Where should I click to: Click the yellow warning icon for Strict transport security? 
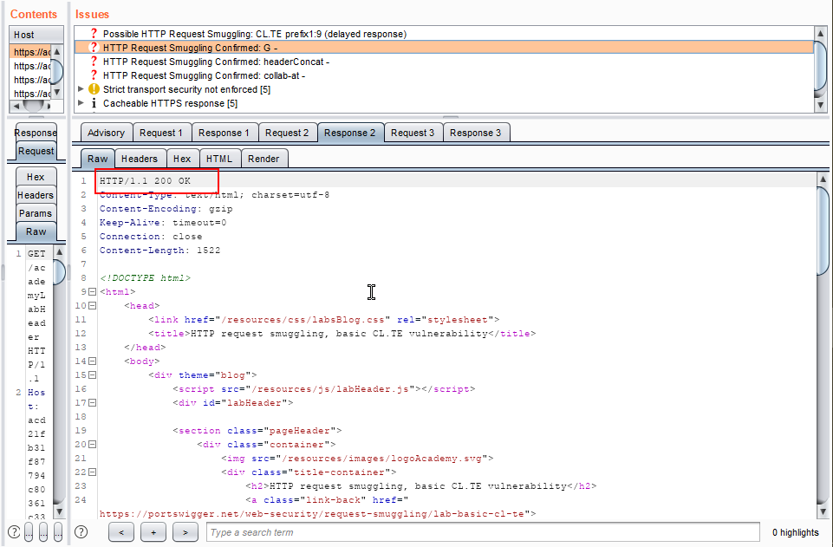pos(94,89)
